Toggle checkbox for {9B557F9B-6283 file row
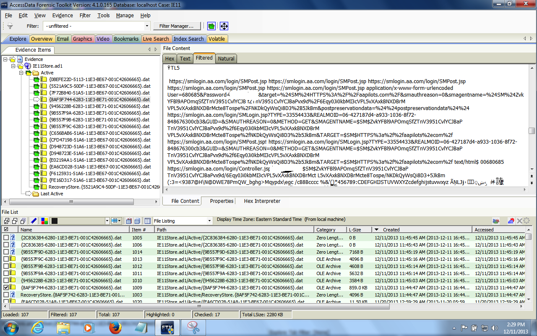The height and width of the screenshot is (336, 537). pyautogui.click(x=6, y=266)
